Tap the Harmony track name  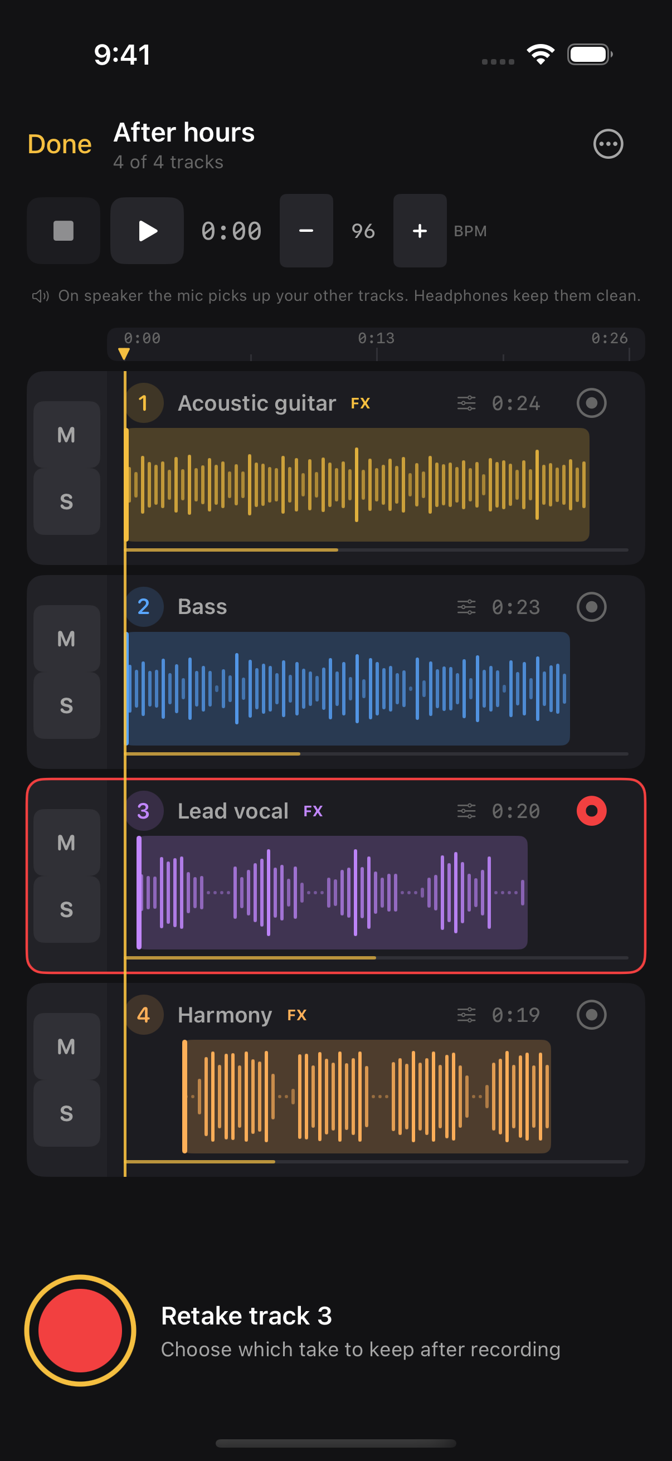(225, 1015)
